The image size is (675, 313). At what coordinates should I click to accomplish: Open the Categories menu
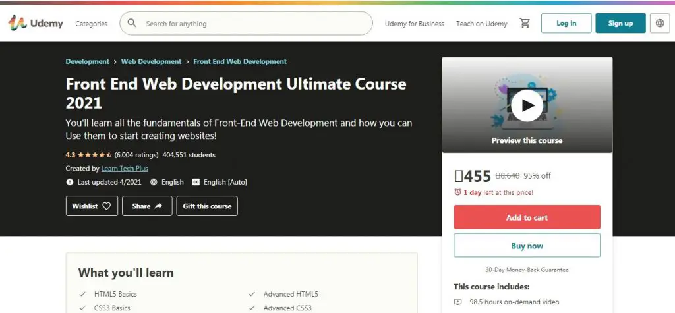(x=91, y=24)
